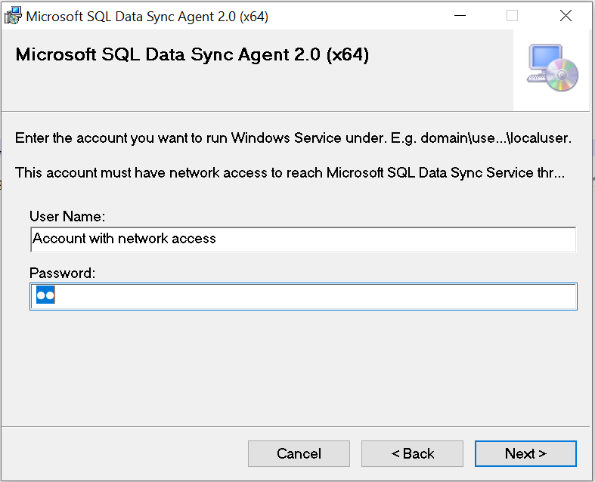Focus the User Name input field
This screenshot has width=595, height=482.
[303, 239]
